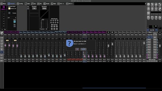Select Fx 4 in the Select panel
The image size is (162, 91).
(155, 57)
